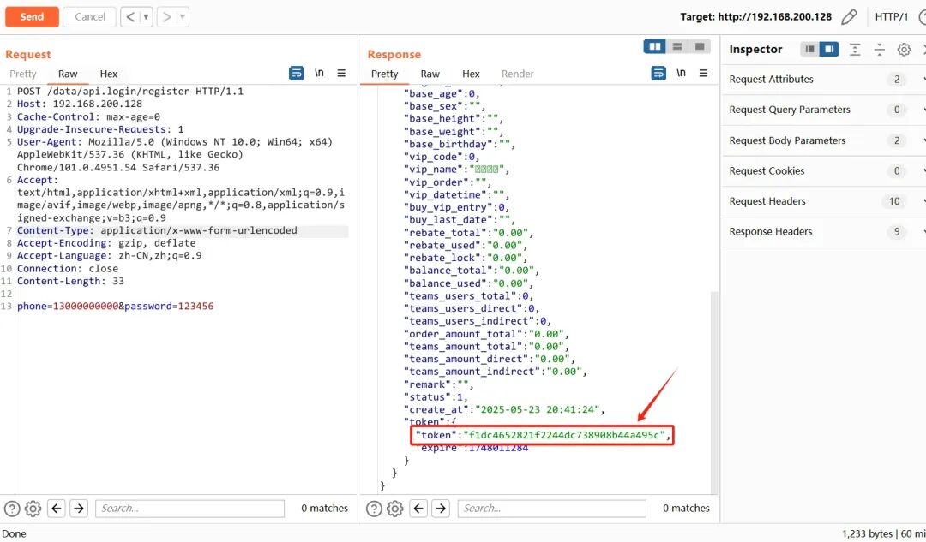Click the POST /data/api.login/register request line

(130, 92)
